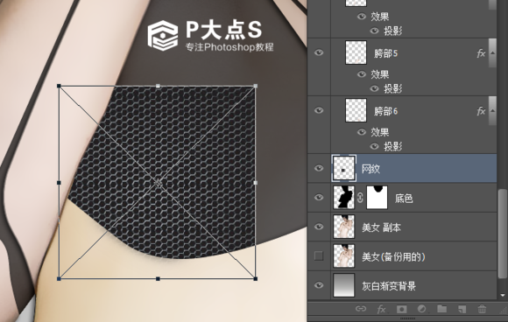508x322 pixels.
Task: Open the new adjustment layer icon
Action: click(x=422, y=309)
